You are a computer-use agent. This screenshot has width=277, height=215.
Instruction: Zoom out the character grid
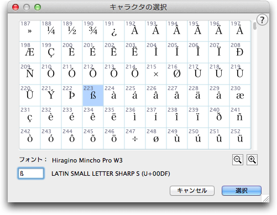point(238,160)
